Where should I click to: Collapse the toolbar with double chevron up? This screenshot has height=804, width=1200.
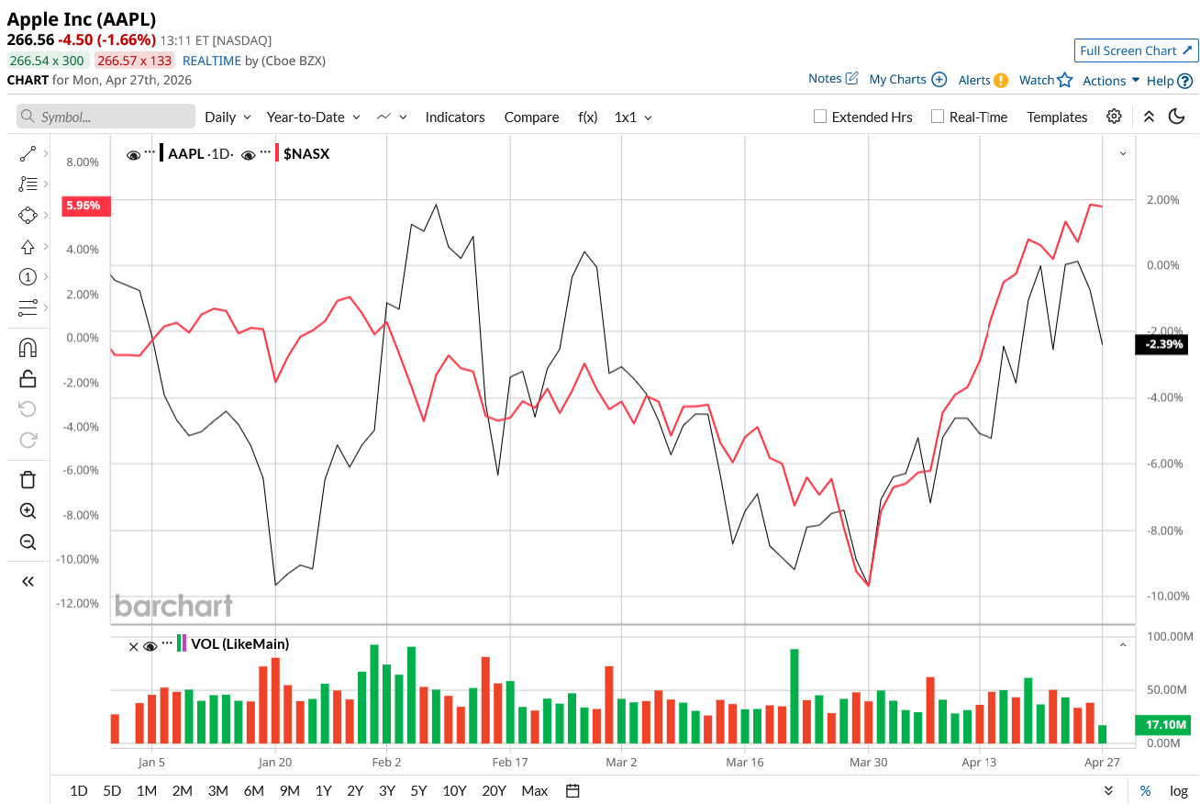(x=1149, y=117)
